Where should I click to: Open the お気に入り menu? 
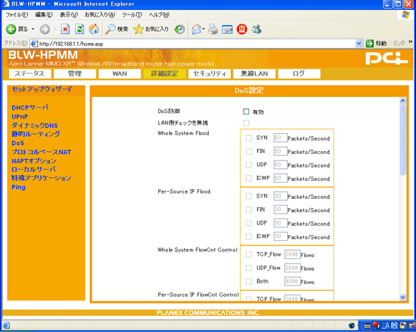[x=100, y=15]
